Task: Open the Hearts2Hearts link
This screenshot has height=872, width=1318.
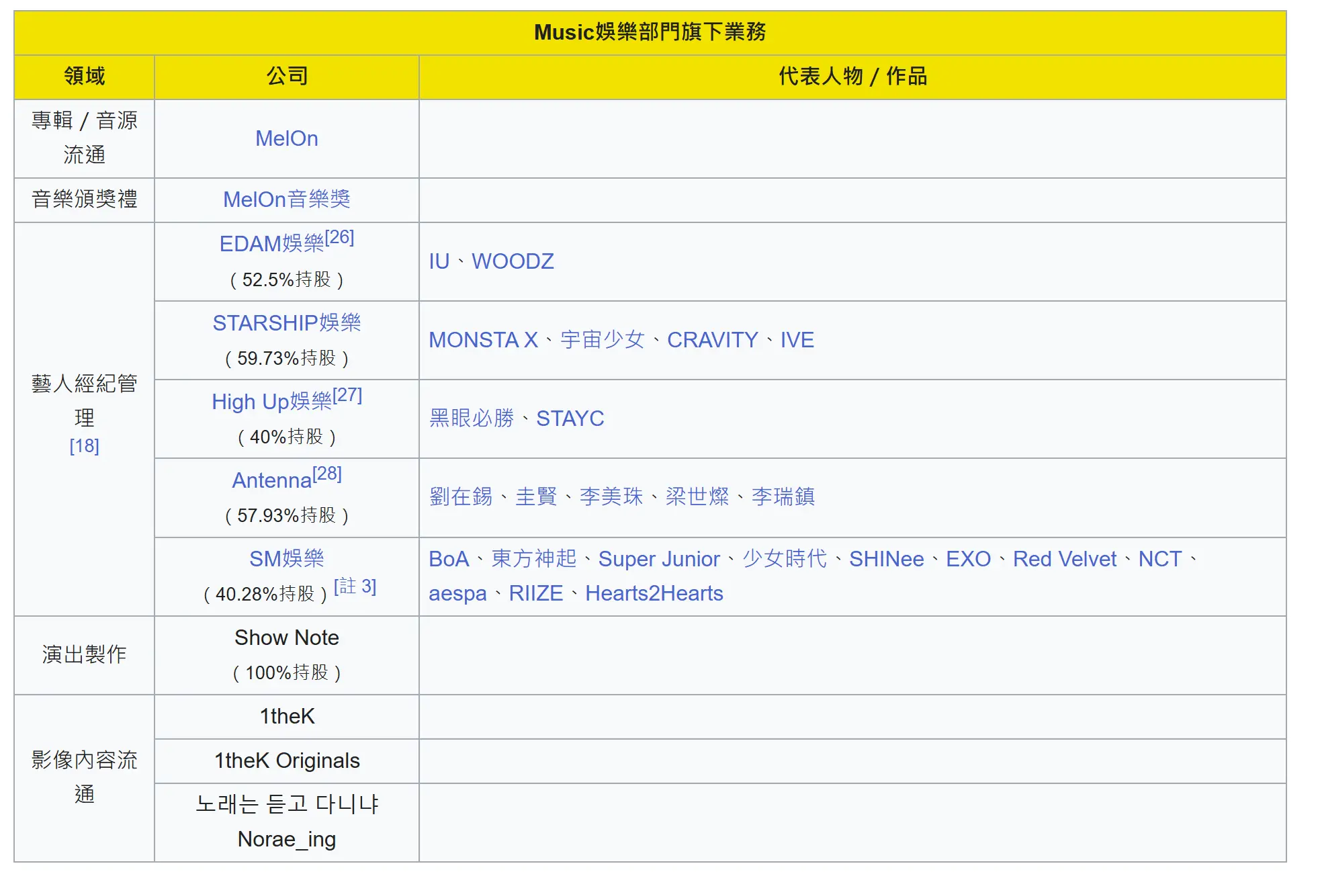Action: pyautogui.click(x=654, y=594)
